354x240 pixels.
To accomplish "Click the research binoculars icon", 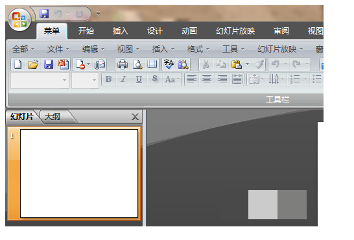I will (x=183, y=64).
